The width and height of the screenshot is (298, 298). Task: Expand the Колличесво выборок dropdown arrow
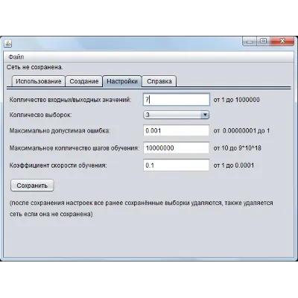point(205,115)
